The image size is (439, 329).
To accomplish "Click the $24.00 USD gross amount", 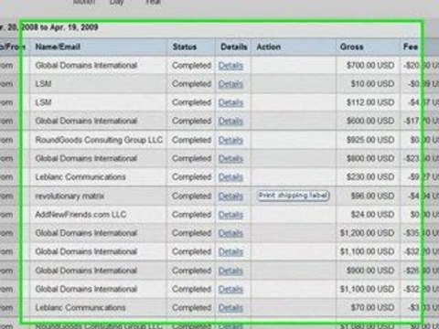I will (x=372, y=215).
